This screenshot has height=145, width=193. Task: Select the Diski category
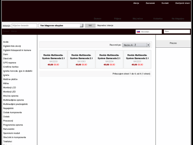(6, 54)
